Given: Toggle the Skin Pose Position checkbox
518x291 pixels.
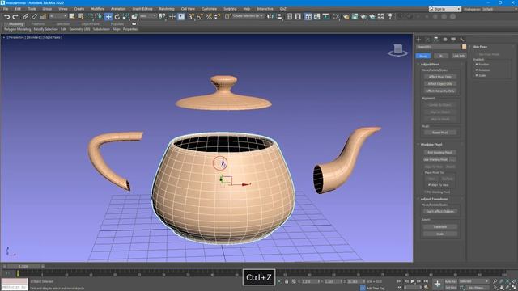Looking at the screenshot, I should pyautogui.click(x=477, y=65).
